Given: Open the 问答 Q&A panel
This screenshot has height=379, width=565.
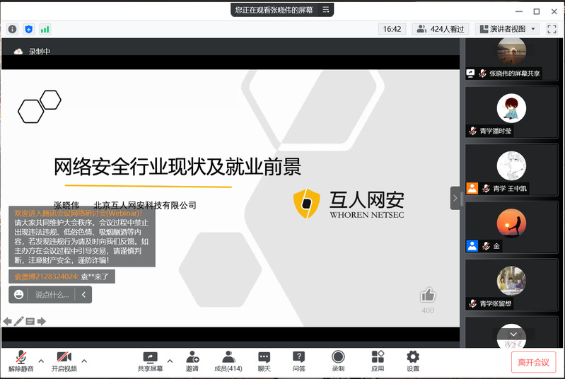Looking at the screenshot, I should [298, 361].
